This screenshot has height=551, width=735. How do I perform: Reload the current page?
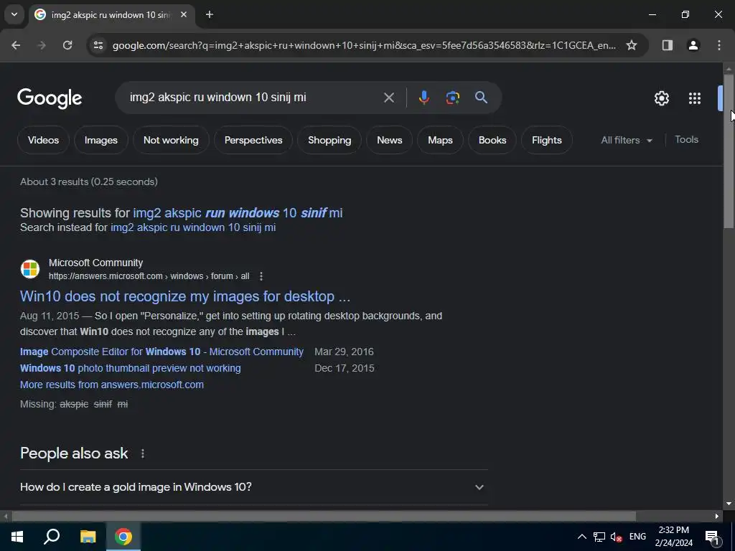[67, 45]
